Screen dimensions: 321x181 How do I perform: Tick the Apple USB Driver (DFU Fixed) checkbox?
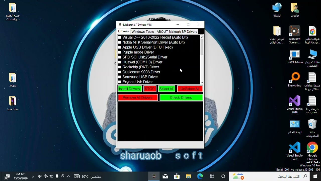[120, 47]
